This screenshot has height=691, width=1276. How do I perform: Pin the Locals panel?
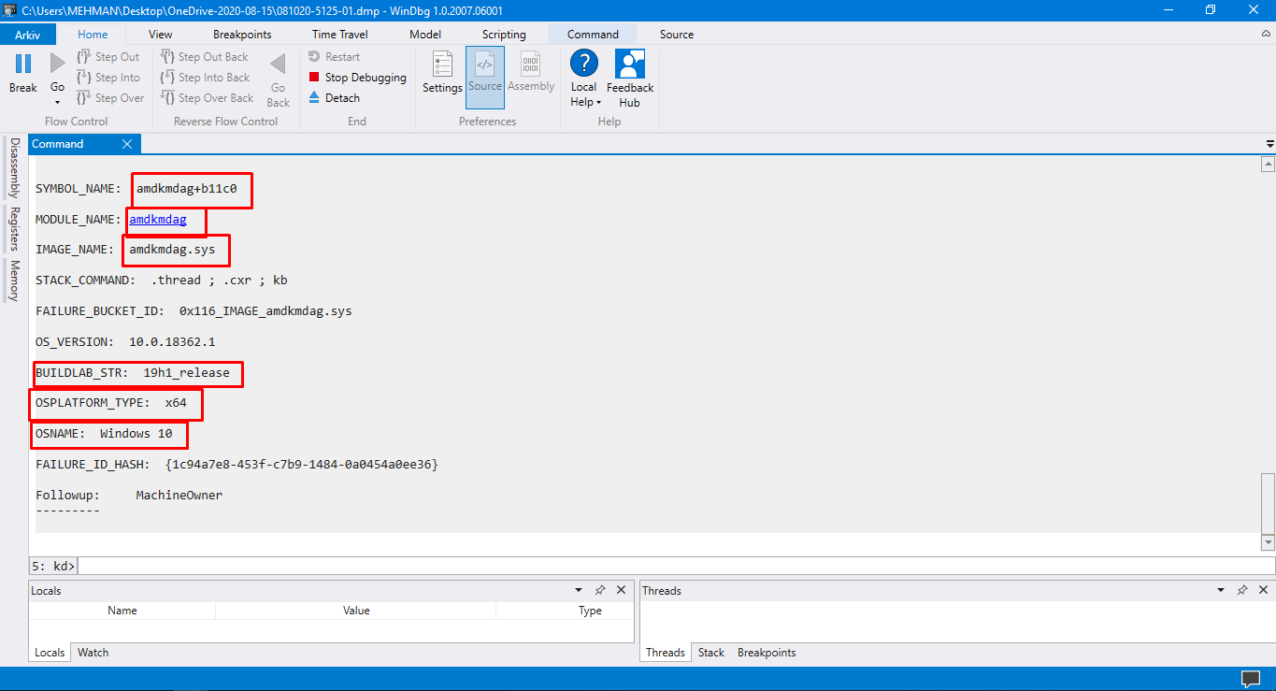tap(600, 591)
